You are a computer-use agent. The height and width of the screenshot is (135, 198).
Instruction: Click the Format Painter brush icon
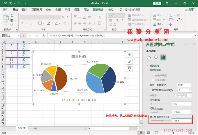pos(12,24)
